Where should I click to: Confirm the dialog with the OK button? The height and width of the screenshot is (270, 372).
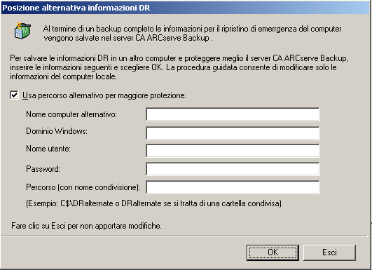coord(273,252)
